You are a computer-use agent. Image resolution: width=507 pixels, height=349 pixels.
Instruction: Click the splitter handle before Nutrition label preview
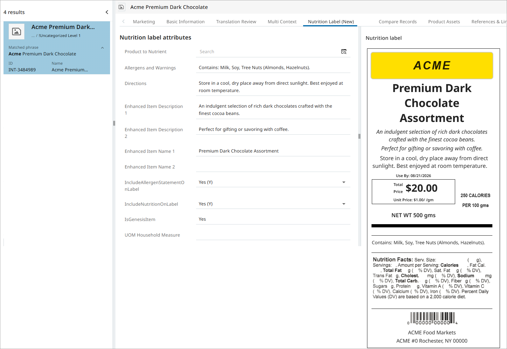tap(359, 136)
